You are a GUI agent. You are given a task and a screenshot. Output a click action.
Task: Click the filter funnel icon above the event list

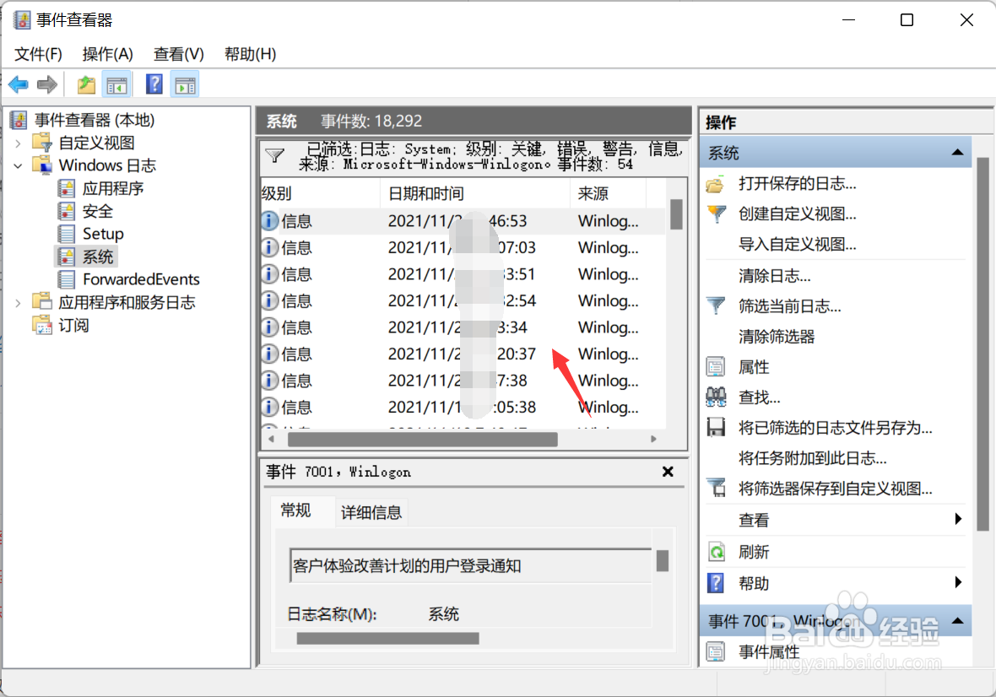pyautogui.click(x=273, y=156)
